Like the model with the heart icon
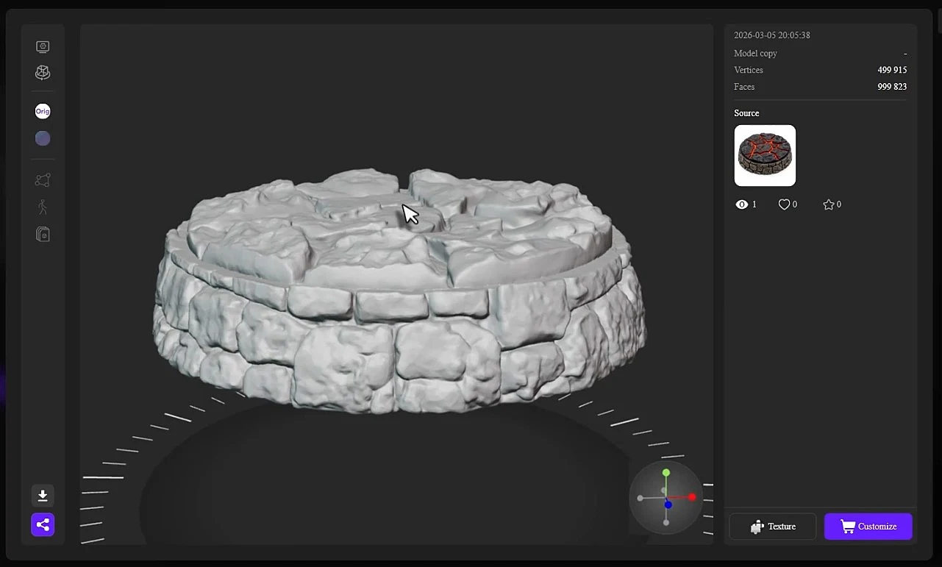 coord(784,204)
